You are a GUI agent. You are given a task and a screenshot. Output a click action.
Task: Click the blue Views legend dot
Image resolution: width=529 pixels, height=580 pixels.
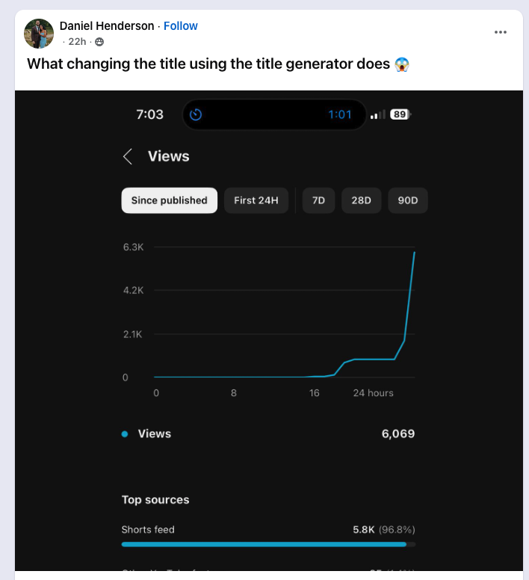click(125, 434)
